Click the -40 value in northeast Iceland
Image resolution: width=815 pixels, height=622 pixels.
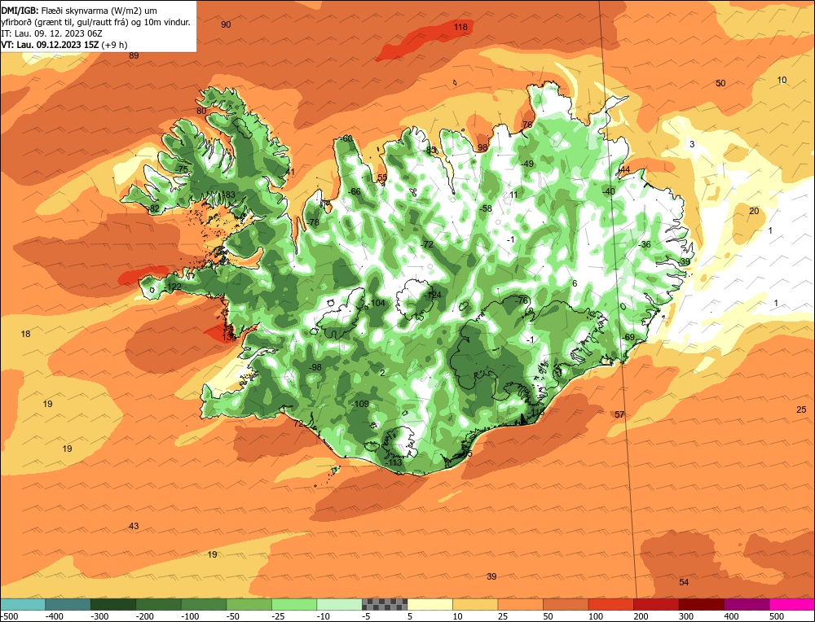coord(608,191)
